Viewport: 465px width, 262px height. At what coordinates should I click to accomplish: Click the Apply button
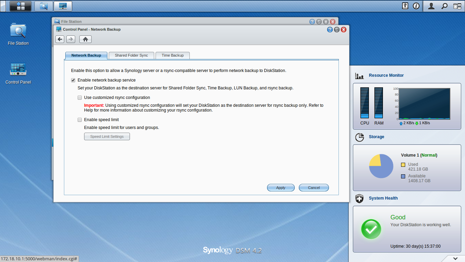point(281,188)
